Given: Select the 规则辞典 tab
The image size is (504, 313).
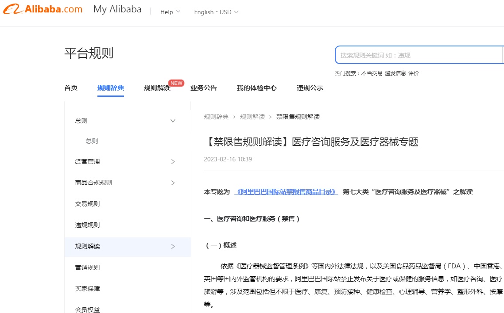Looking at the screenshot, I should [111, 88].
